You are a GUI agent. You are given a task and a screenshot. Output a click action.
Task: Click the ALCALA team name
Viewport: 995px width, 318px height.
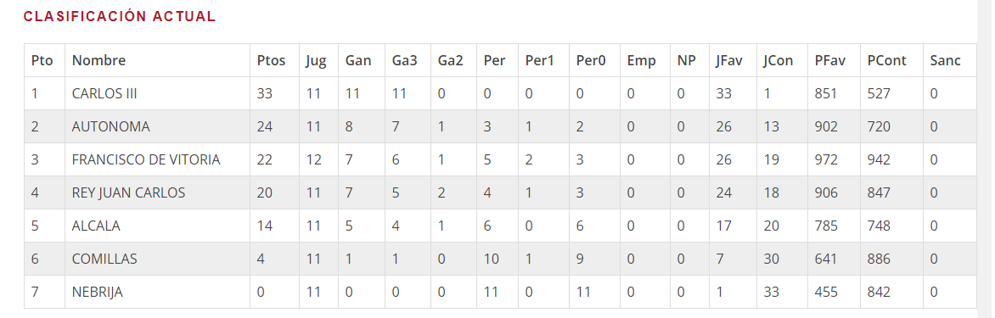pyautogui.click(x=96, y=226)
